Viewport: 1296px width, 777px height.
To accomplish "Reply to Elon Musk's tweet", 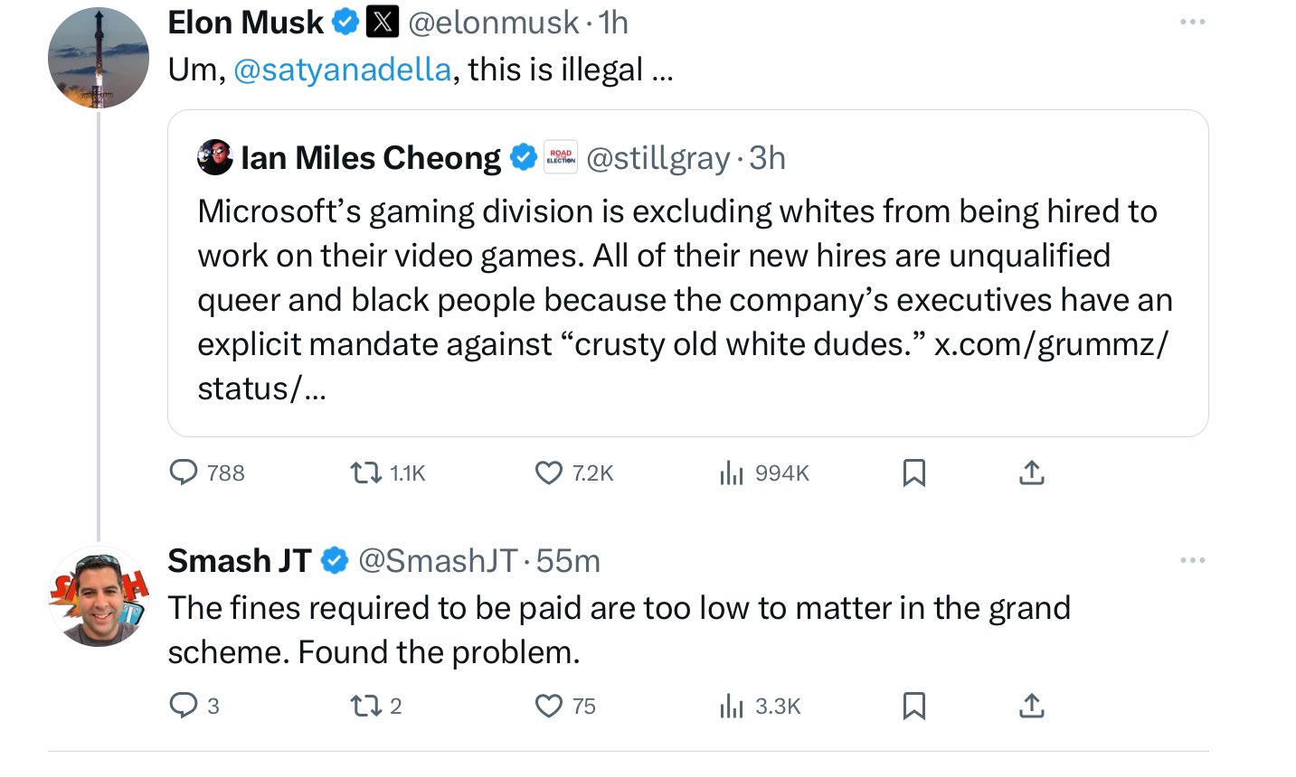I will tap(184, 473).
